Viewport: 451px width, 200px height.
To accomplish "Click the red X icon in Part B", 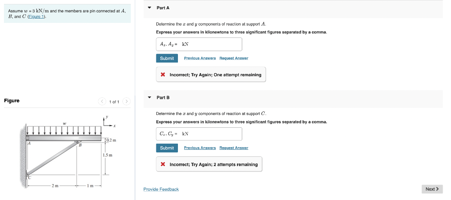I will (163, 164).
